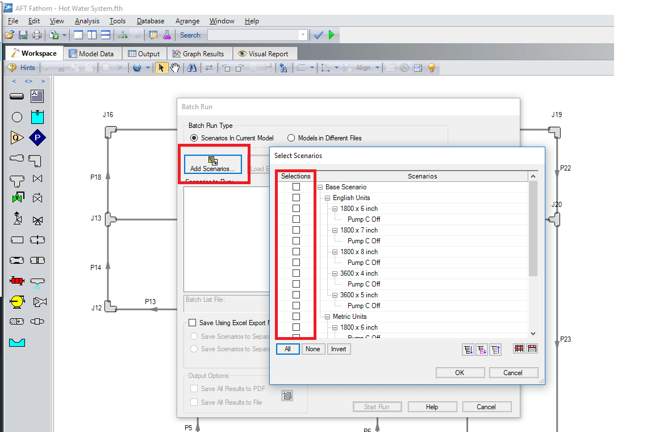651x432 pixels.
Task: Collapse the 1800 x 8 inch node under English Units
Action: point(335,252)
